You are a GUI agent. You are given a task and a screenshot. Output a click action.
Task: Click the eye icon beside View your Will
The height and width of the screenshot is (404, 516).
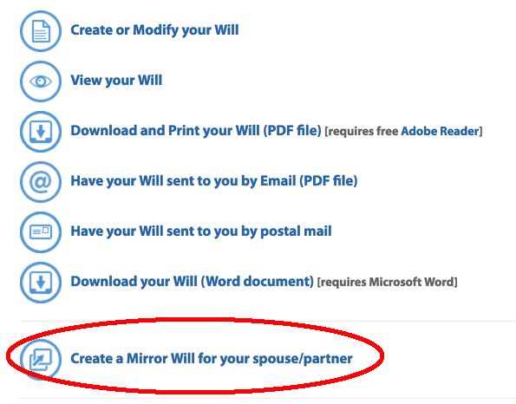41,81
